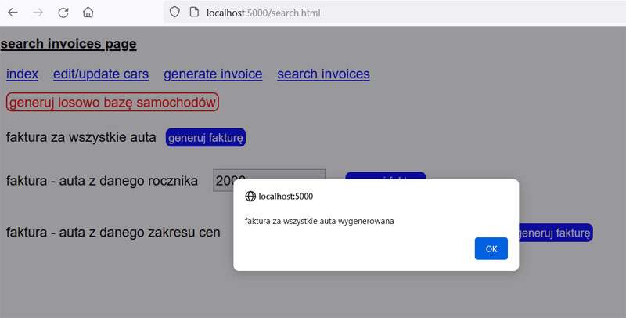The image size is (626, 318).
Task: Open the search invoices link
Action: tap(323, 74)
